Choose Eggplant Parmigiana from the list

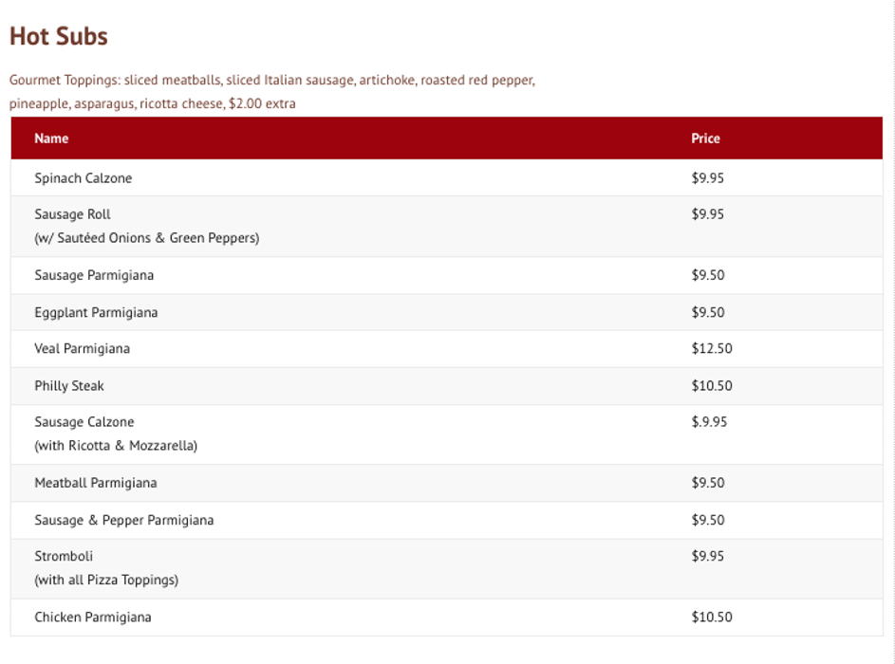[x=96, y=312]
